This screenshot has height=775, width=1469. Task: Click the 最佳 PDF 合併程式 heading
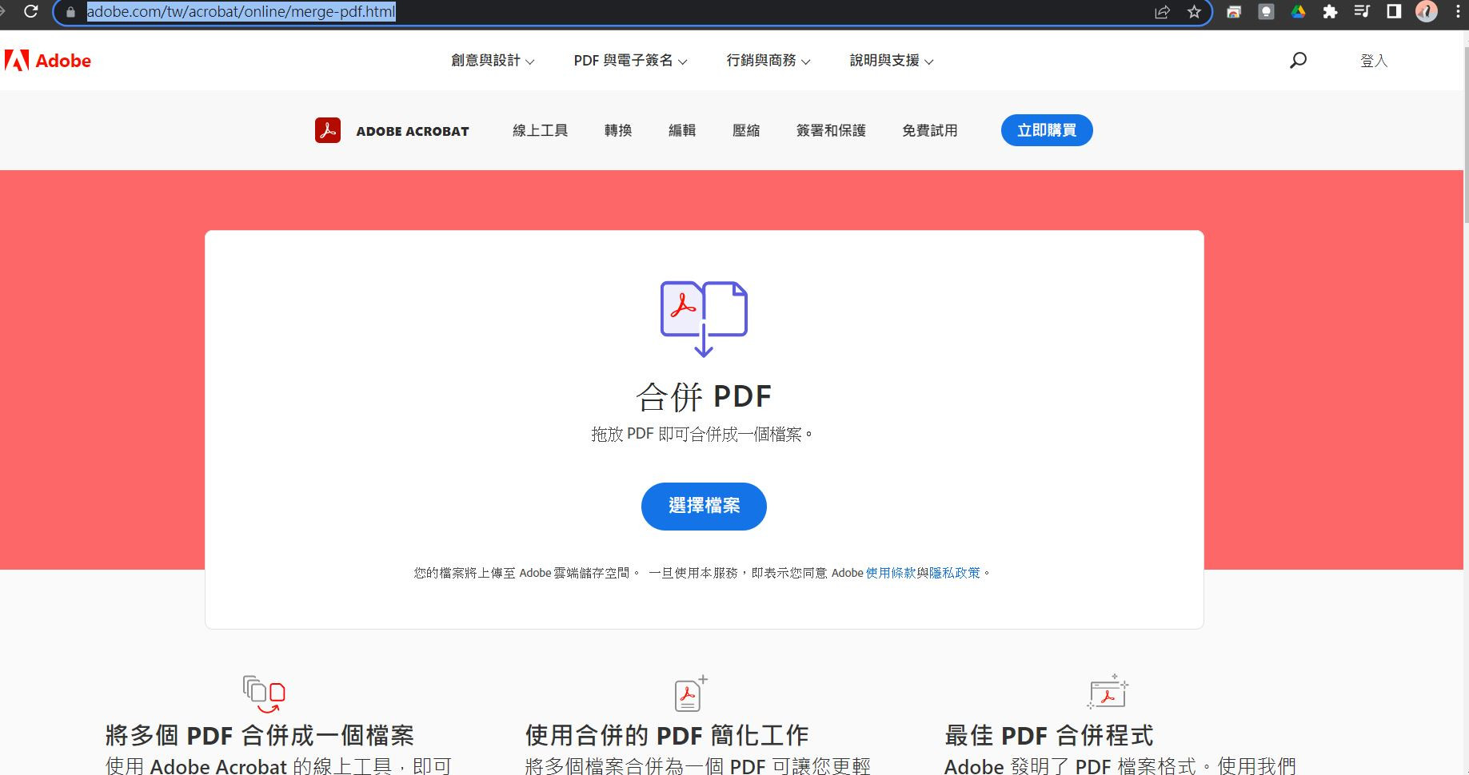(x=1049, y=735)
